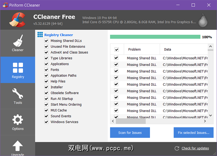
Task: Uncheck MUI Cache option
Action: click(x=46, y=110)
